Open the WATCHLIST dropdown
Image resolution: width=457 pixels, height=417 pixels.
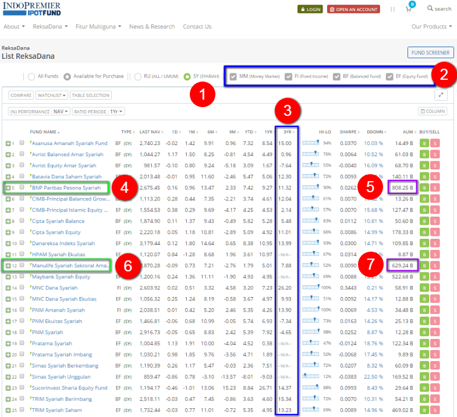point(52,95)
